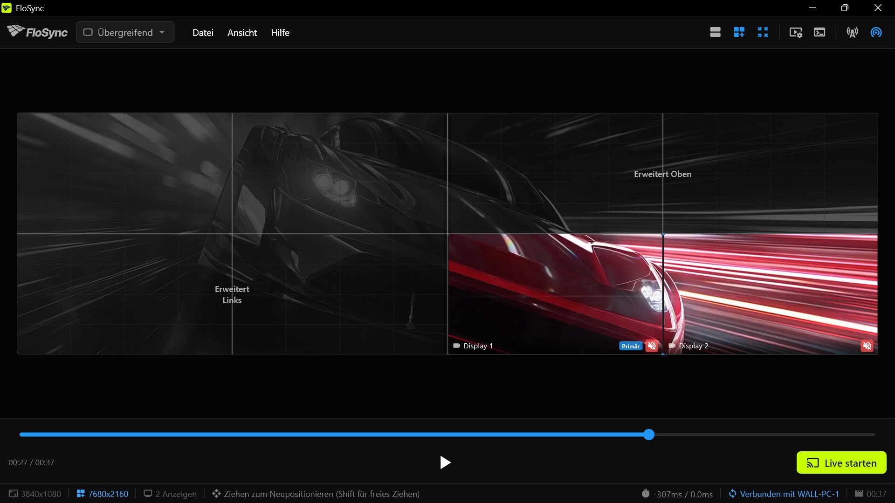895x503 pixels.
Task: Click Verbunden mit WALL-PC-1 status
Action: point(784,494)
